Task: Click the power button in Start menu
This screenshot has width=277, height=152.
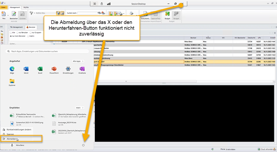Action: (x=83, y=145)
